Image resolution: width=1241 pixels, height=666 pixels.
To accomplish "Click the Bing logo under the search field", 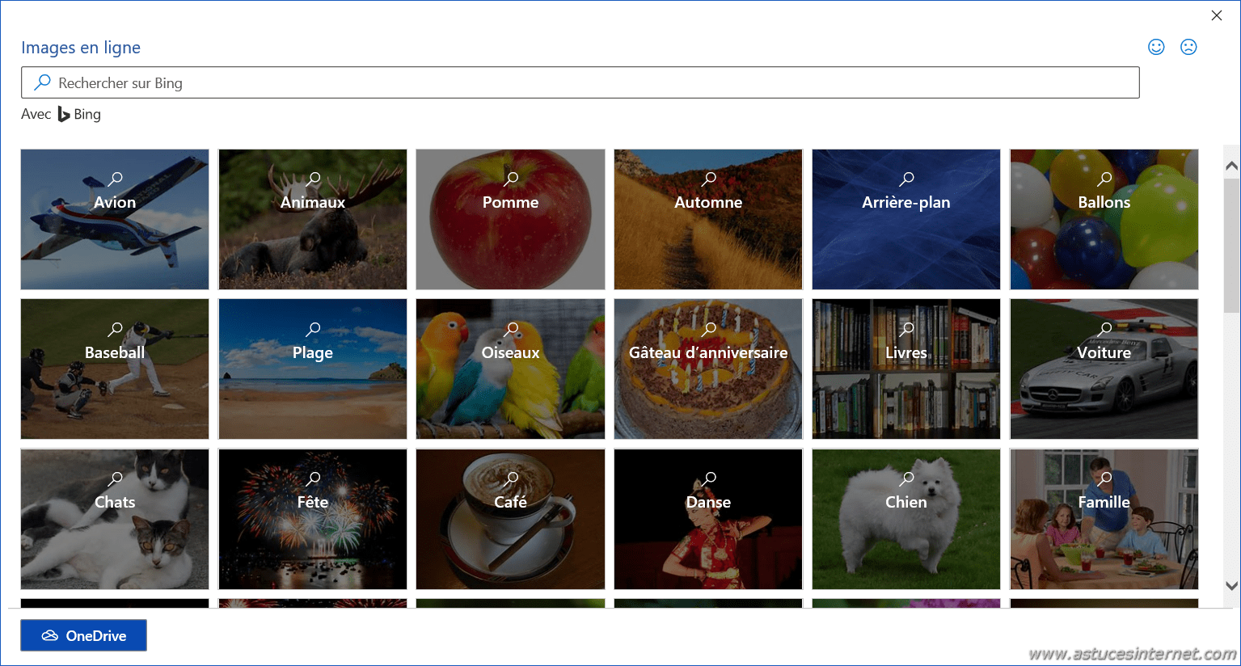I will click(64, 115).
